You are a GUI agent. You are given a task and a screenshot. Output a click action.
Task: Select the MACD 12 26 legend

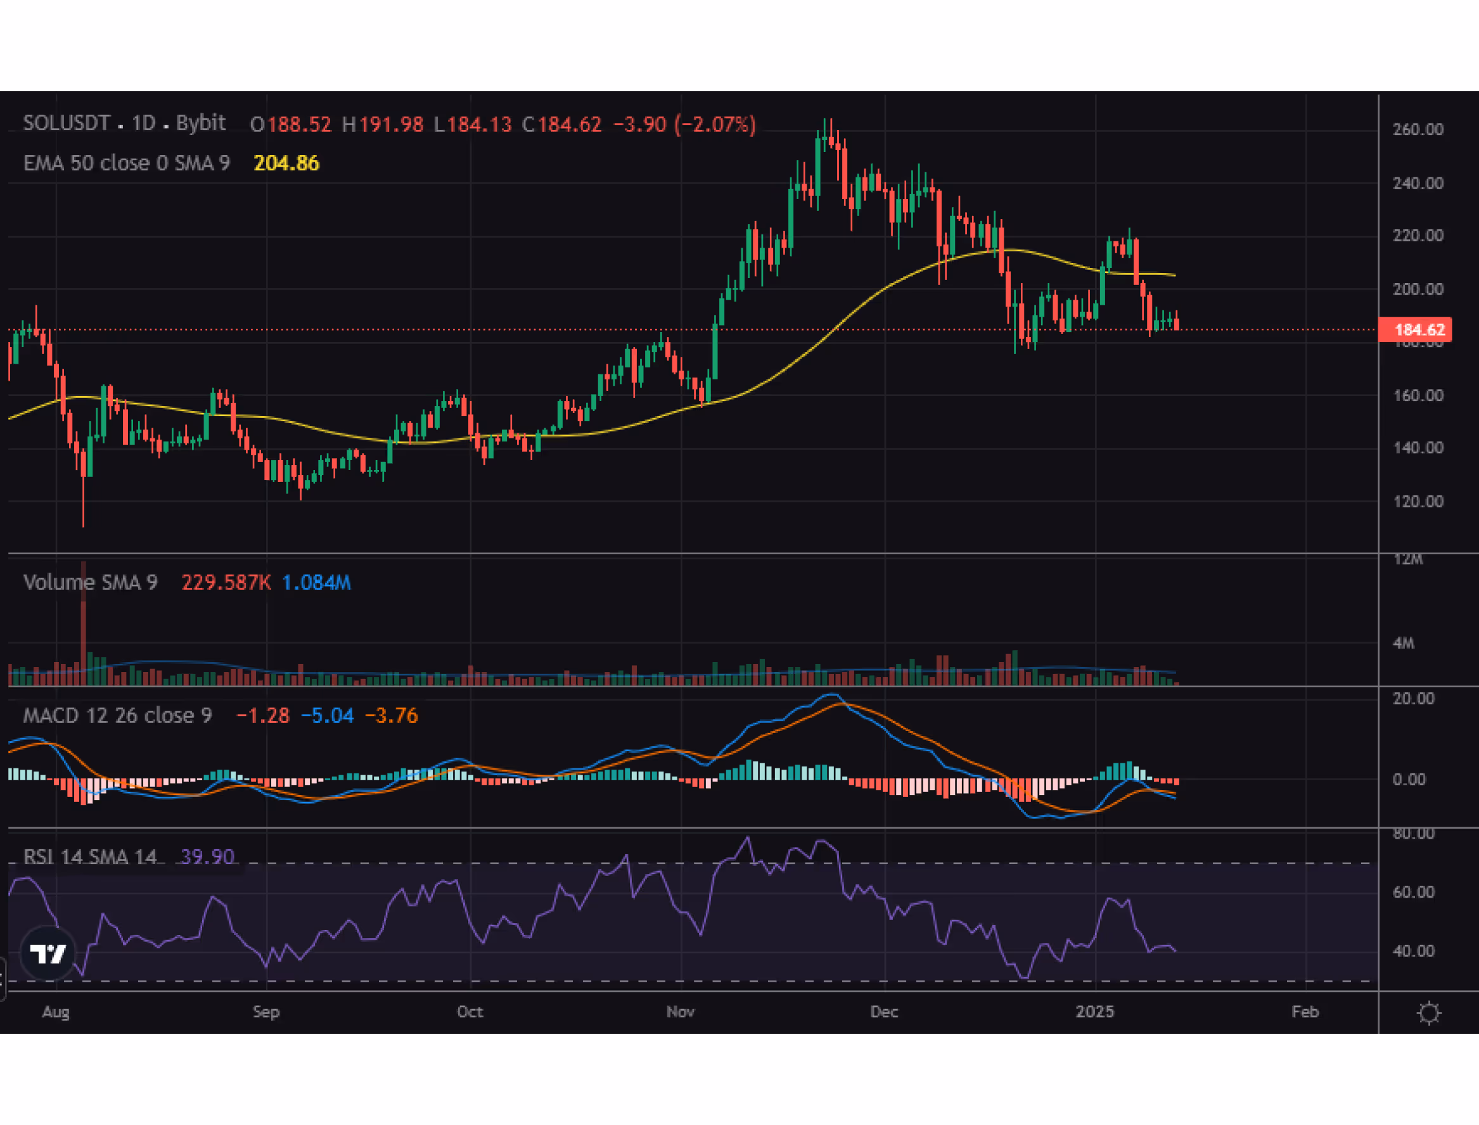tap(117, 716)
